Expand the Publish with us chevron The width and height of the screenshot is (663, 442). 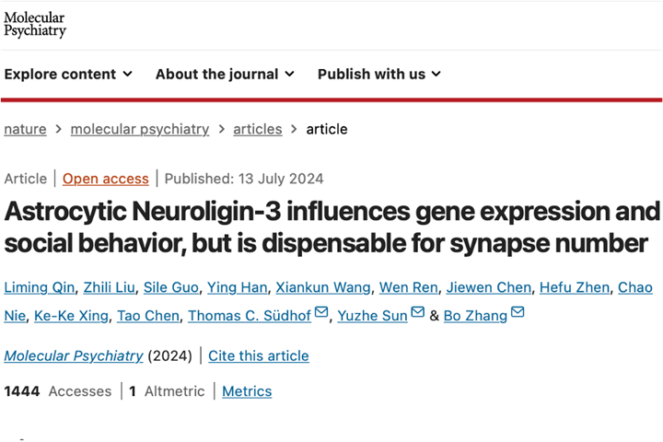[x=436, y=74]
